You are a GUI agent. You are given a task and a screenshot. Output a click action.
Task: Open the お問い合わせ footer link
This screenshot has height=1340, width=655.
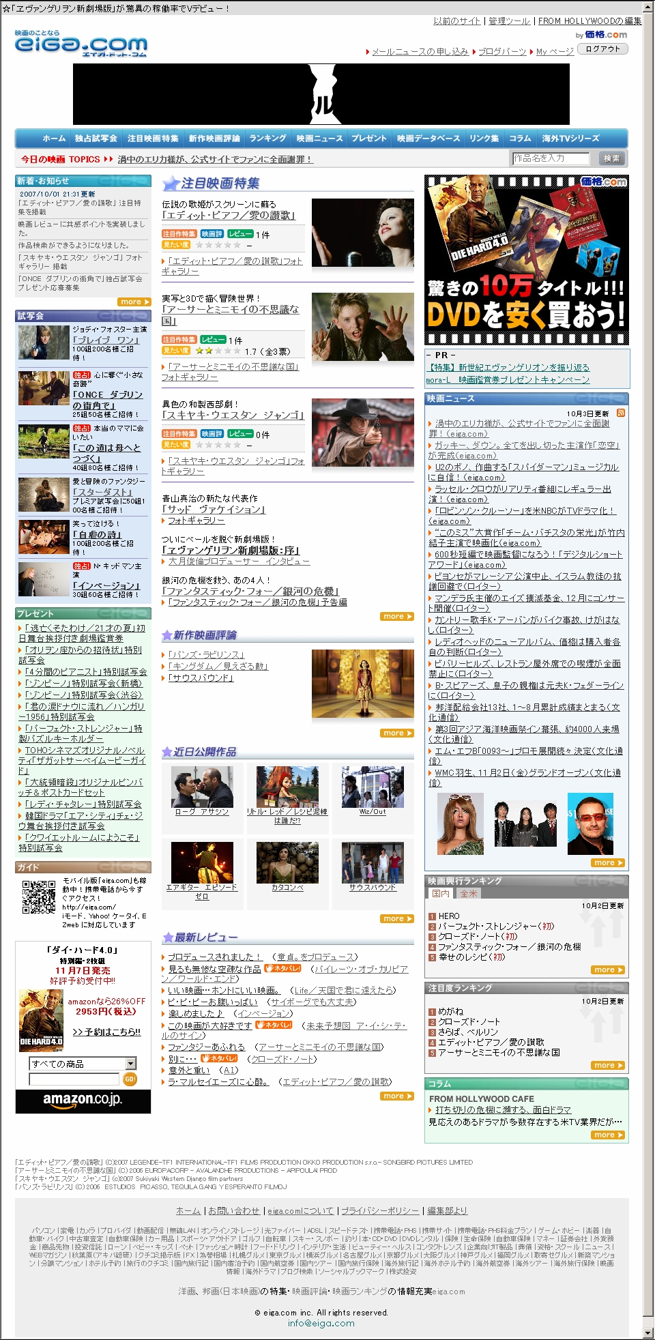pyautogui.click(x=234, y=1210)
